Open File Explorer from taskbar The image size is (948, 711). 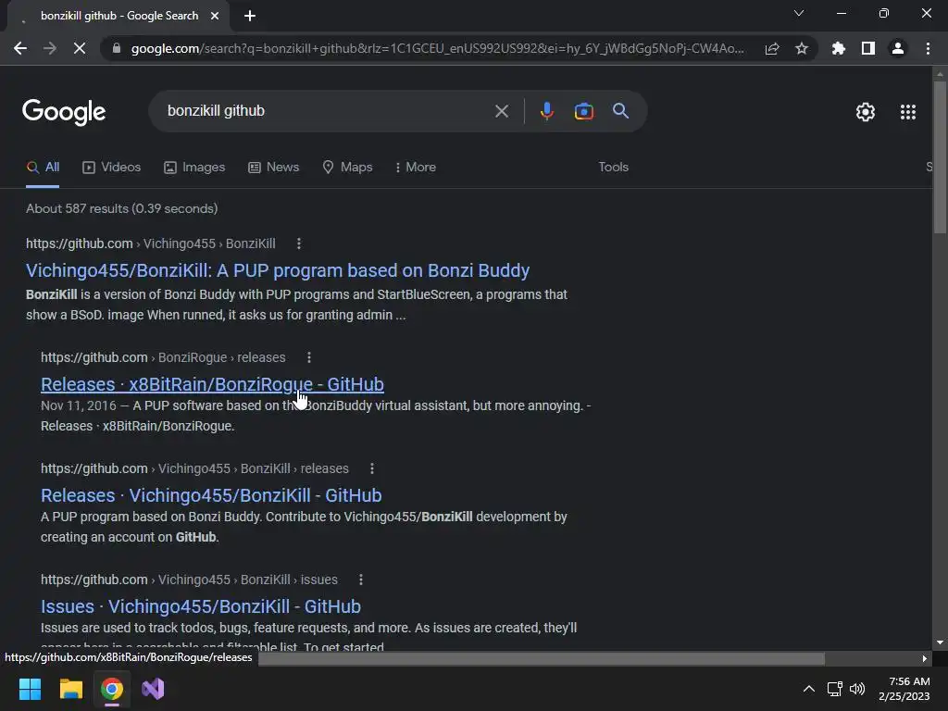coord(70,689)
